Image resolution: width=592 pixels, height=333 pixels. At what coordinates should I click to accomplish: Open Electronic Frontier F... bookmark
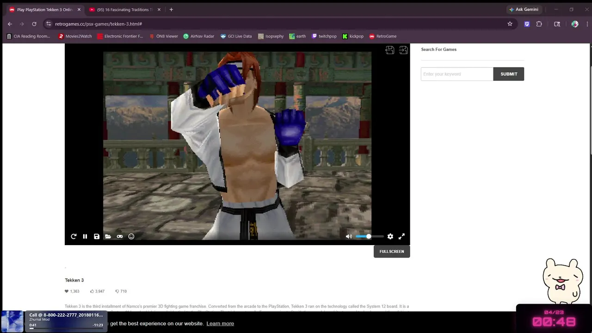(120, 36)
